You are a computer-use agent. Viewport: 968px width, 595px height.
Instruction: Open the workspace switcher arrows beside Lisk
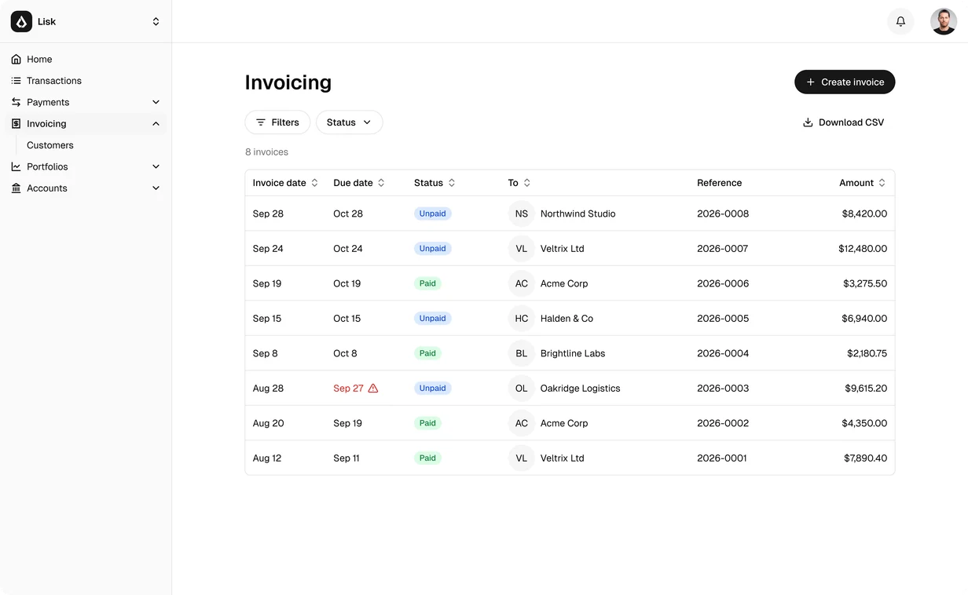pos(156,21)
